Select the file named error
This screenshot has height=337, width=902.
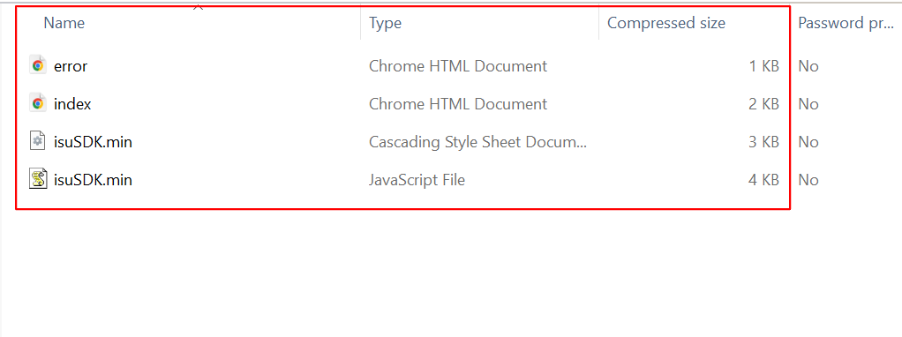click(x=71, y=66)
